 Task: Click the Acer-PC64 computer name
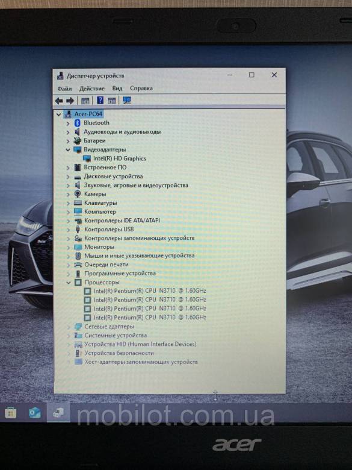click(x=88, y=114)
